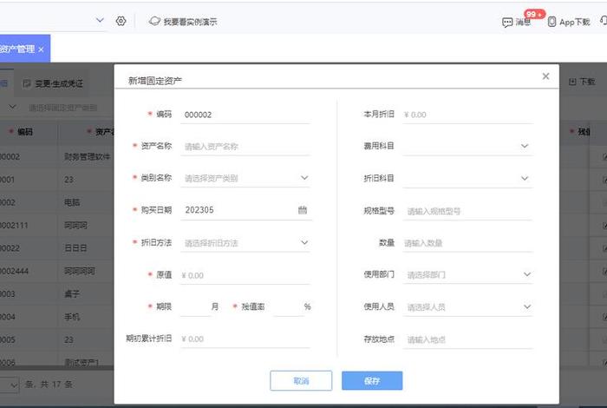Screen dimensions: 607x408
Task: Click the 购买日期 calendar icon
Action: point(303,210)
